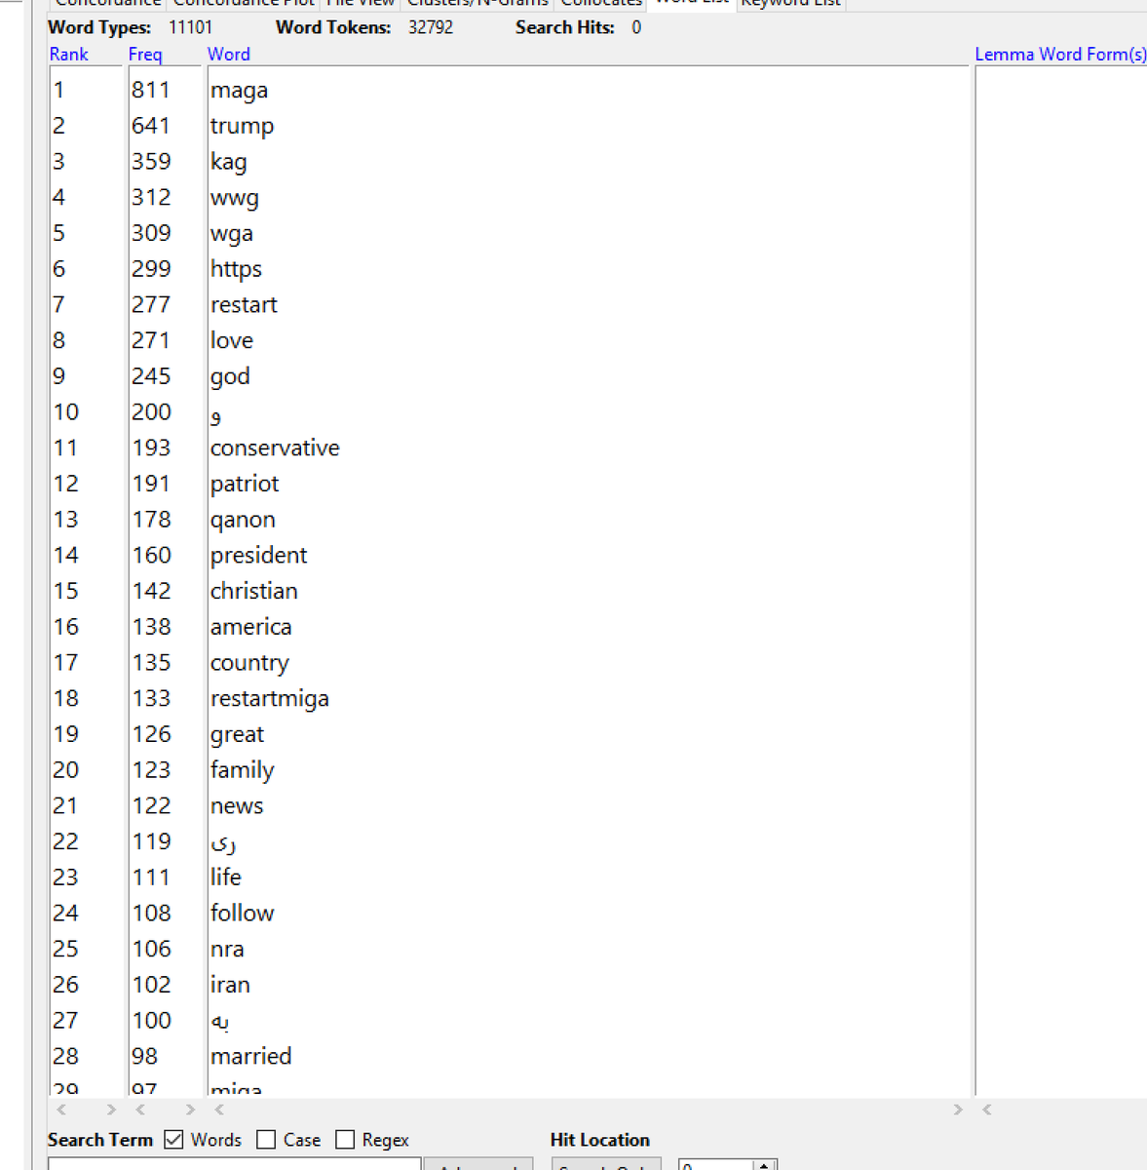Select the word 'restart' at rank 7
1147x1170 pixels.
coord(244,305)
